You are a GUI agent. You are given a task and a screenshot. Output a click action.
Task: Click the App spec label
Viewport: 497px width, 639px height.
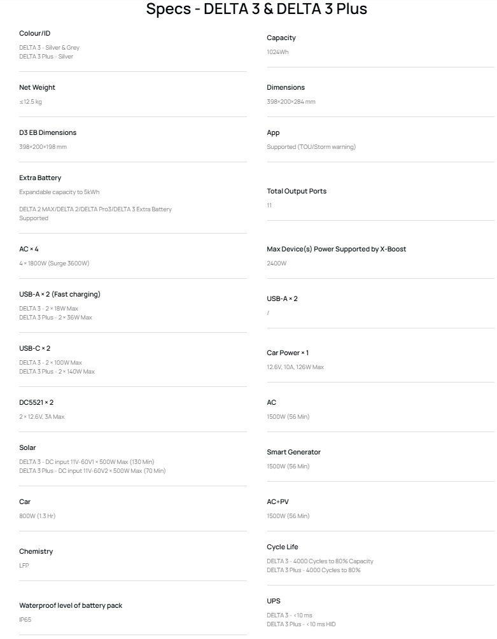pos(273,132)
